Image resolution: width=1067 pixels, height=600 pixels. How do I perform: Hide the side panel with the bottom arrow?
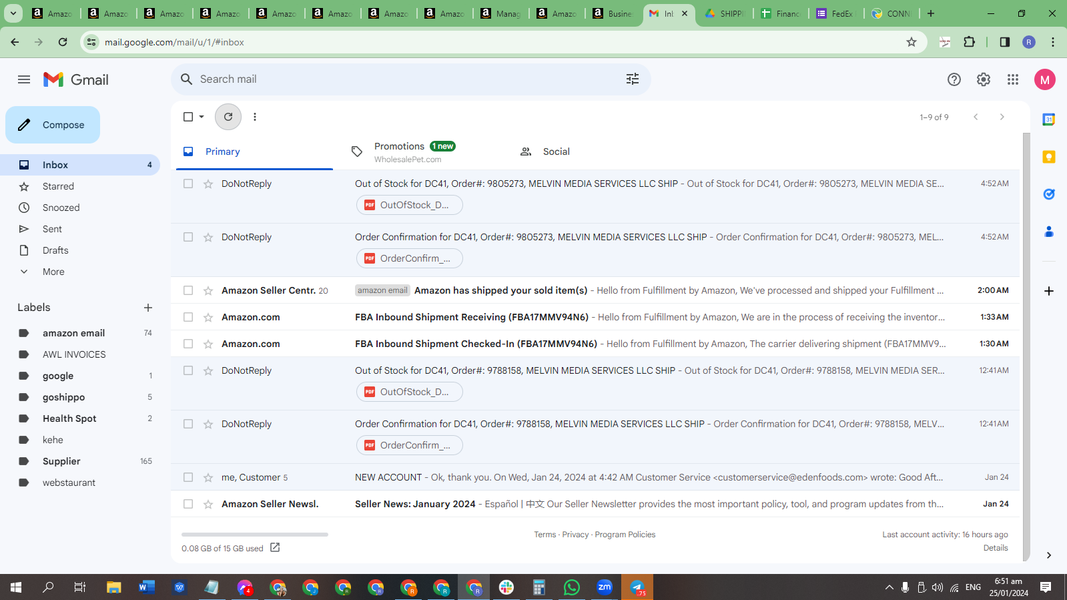coord(1049,555)
